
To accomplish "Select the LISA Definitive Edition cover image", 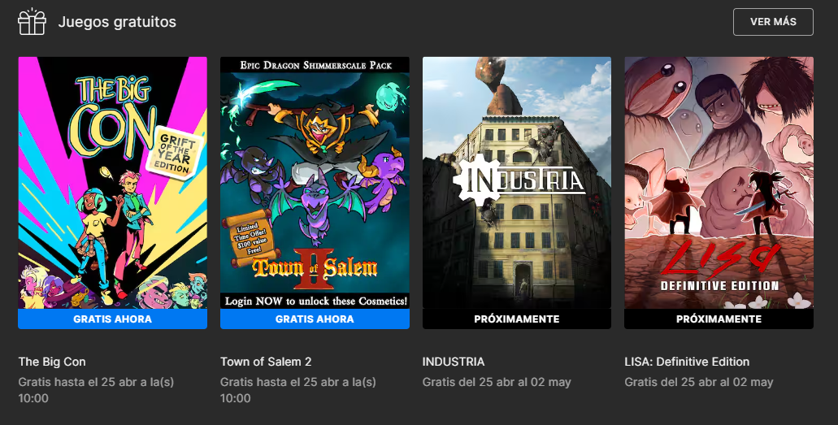I will (x=719, y=183).
